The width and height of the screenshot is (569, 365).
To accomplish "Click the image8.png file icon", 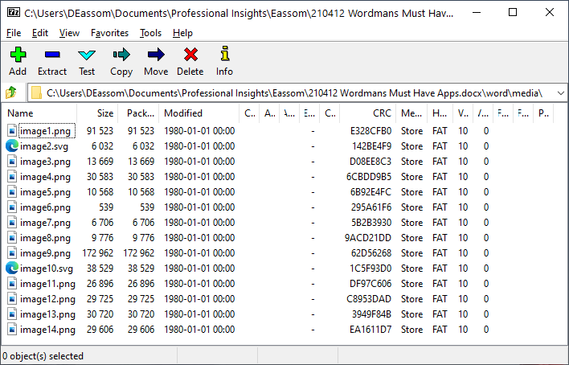I will pyautogui.click(x=12, y=237).
